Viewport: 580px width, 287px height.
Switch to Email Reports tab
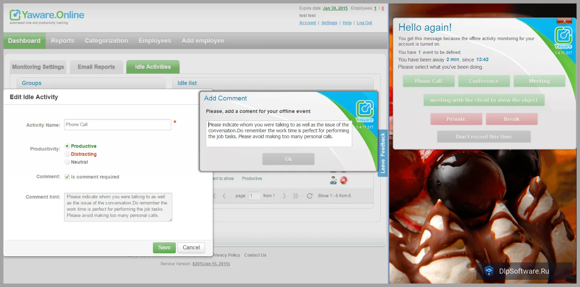[96, 67]
